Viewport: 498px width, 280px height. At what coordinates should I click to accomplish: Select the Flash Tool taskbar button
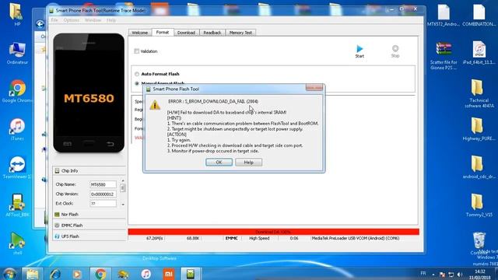coord(191,274)
